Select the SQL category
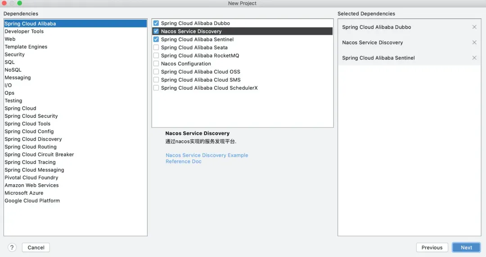 point(75,62)
